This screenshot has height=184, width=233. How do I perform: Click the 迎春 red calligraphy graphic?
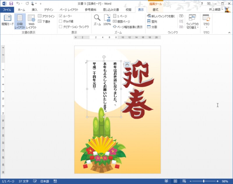tap(137, 90)
